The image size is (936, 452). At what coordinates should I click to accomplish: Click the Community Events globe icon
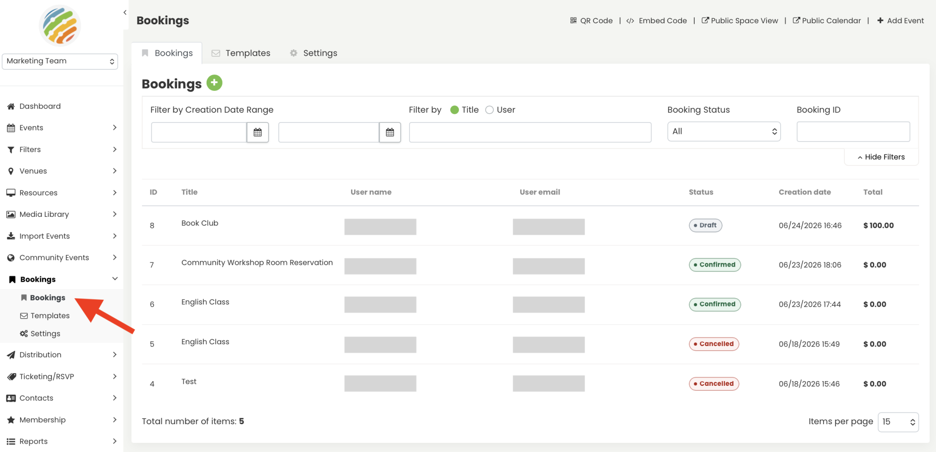click(x=11, y=258)
